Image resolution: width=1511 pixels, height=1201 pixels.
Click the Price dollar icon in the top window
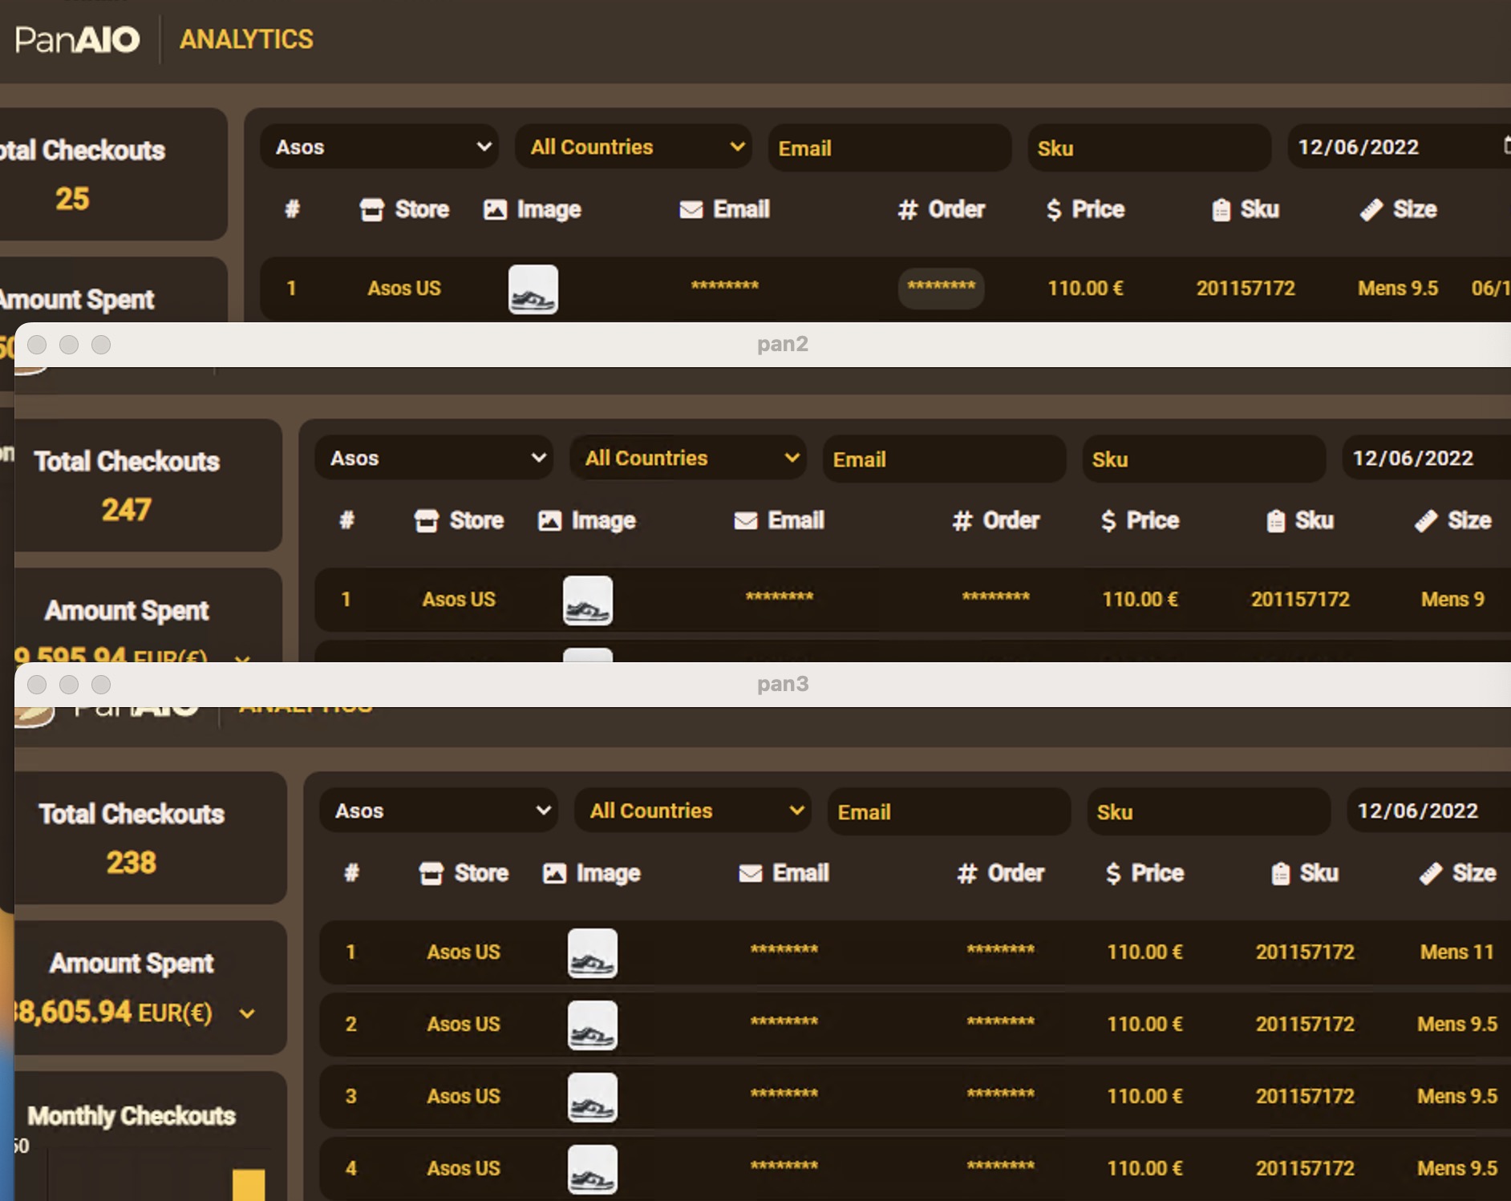point(1054,210)
